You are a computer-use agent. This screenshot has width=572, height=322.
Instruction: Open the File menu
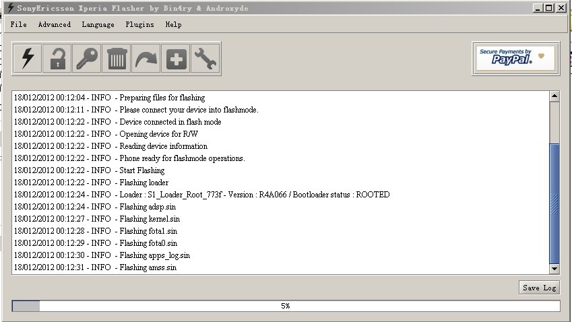[x=19, y=24]
